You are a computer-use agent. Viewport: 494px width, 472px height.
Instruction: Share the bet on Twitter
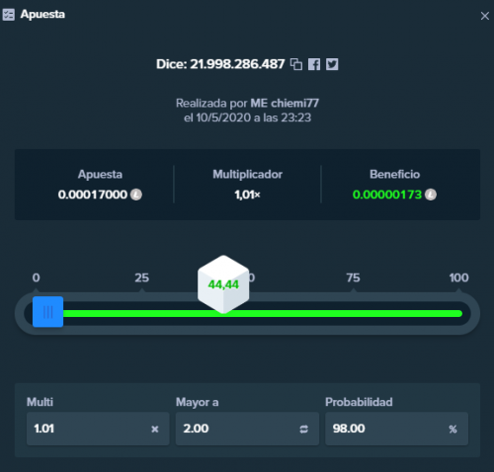point(332,64)
